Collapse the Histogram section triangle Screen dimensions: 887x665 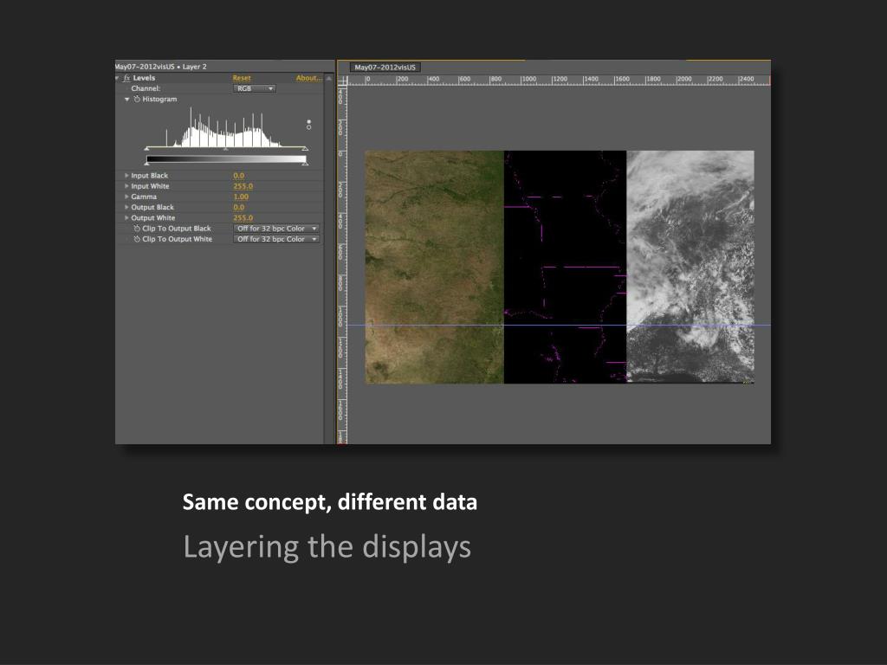click(127, 100)
